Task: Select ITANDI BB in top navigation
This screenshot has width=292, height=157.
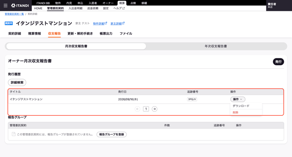Action: (x=43, y=3)
